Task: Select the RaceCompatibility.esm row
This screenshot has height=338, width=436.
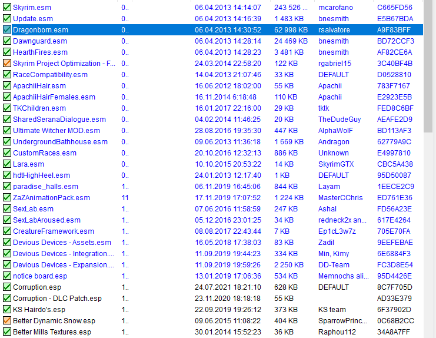Action: coord(50,75)
